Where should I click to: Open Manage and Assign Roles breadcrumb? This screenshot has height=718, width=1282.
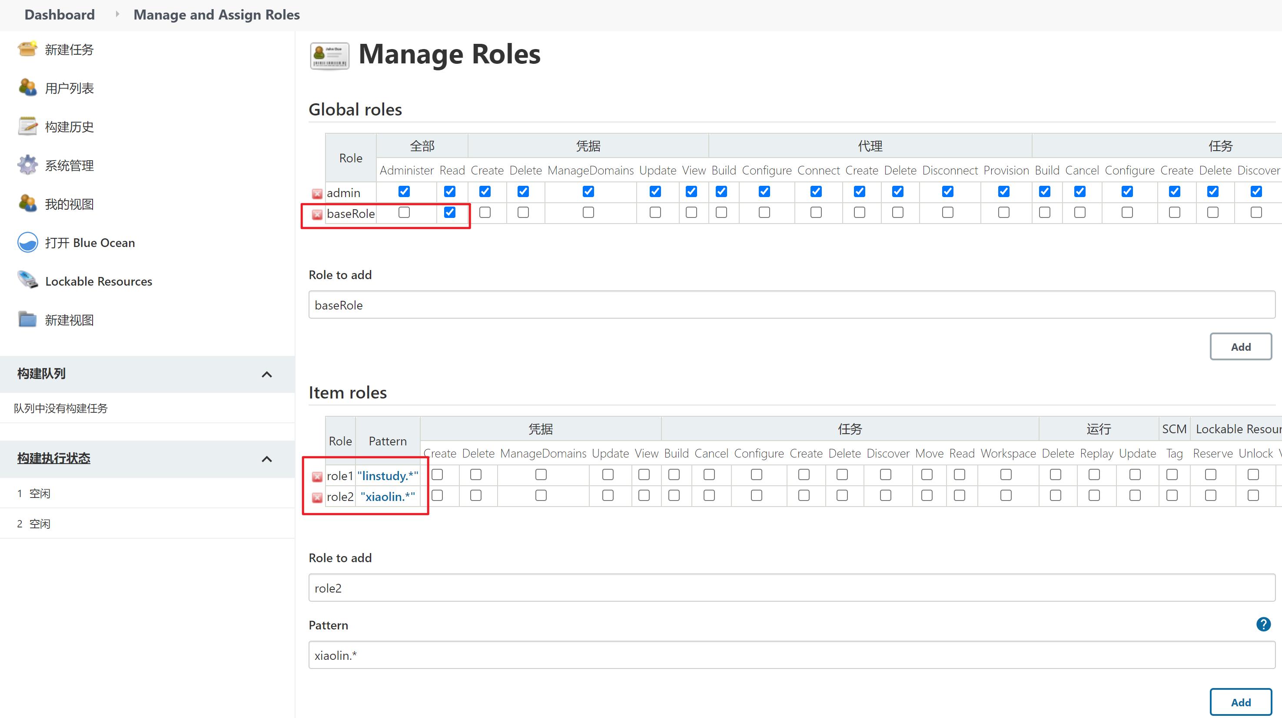216,14
